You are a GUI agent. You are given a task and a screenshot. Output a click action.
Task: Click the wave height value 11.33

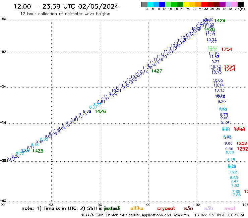tap(109, 96)
